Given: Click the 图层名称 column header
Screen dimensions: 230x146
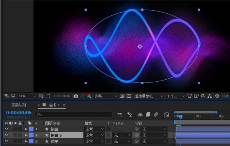Looking at the screenshot, I should [53, 123].
